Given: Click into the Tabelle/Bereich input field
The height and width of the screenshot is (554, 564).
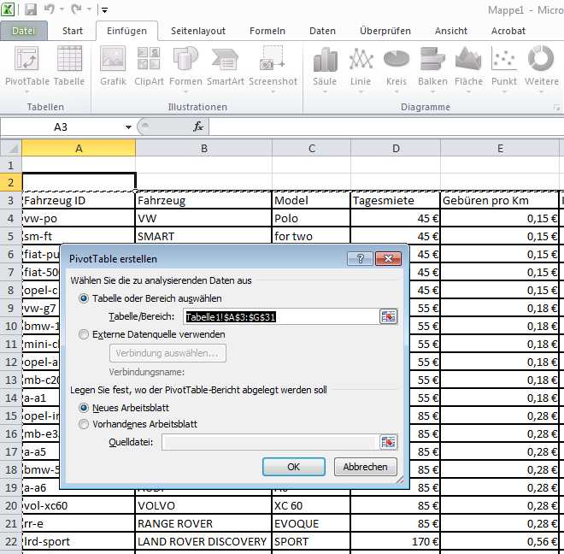Looking at the screenshot, I should click(x=280, y=316).
